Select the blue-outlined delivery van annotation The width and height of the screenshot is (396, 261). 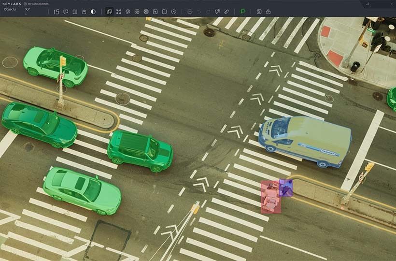click(305, 142)
